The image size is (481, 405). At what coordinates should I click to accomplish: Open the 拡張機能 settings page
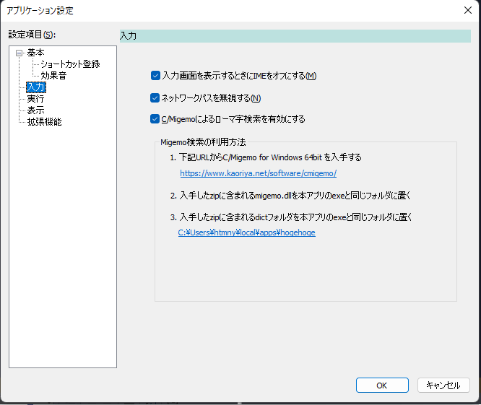[x=45, y=122]
